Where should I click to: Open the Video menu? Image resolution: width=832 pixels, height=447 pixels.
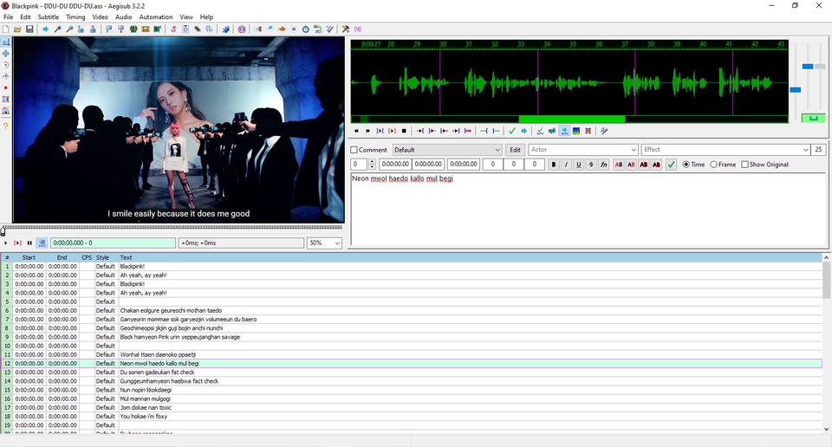click(100, 17)
